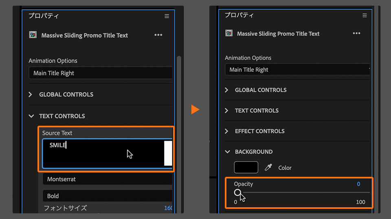Open the black Background color swatch
The height and width of the screenshot is (219, 391).
246,167
